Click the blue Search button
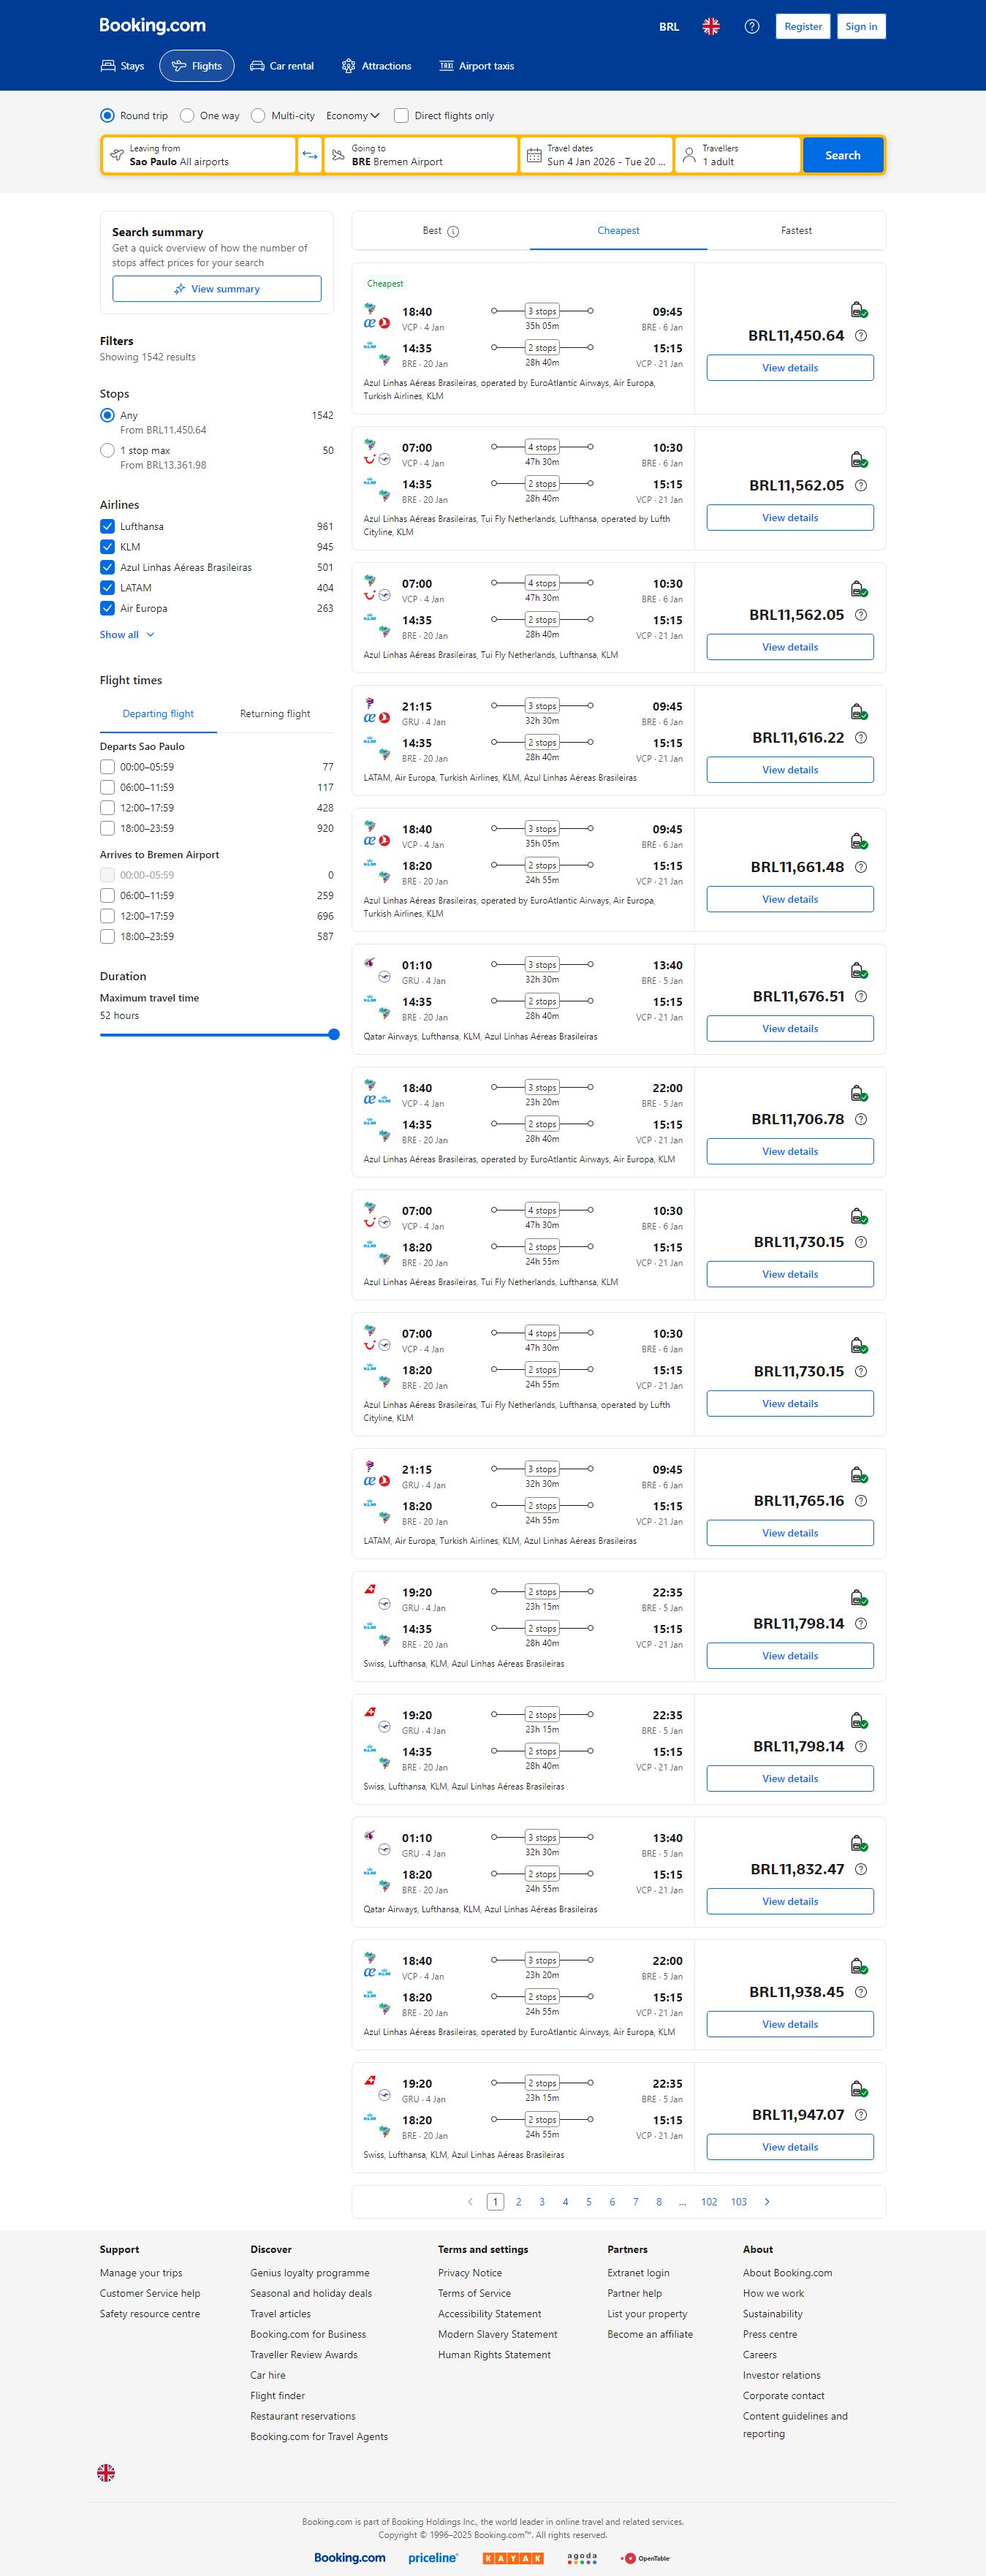This screenshot has height=2576, width=986. 842,155
